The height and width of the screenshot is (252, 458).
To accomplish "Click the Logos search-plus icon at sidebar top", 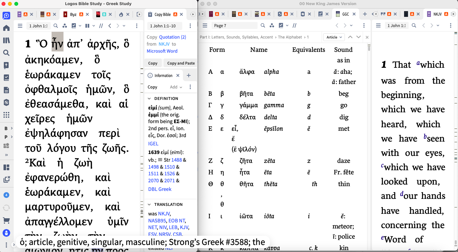I will point(6,15).
